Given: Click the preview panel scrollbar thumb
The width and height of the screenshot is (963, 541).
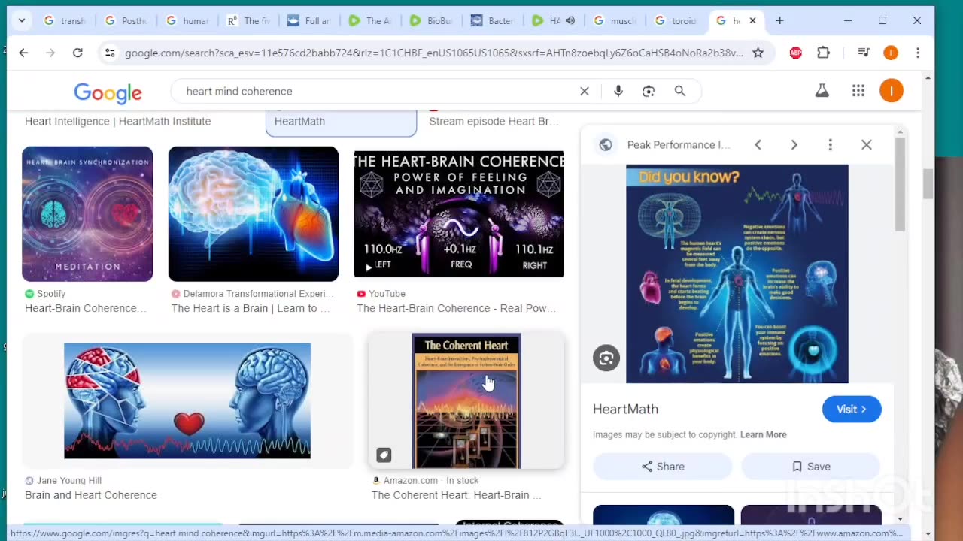Looking at the screenshot, I should point(900,185).
